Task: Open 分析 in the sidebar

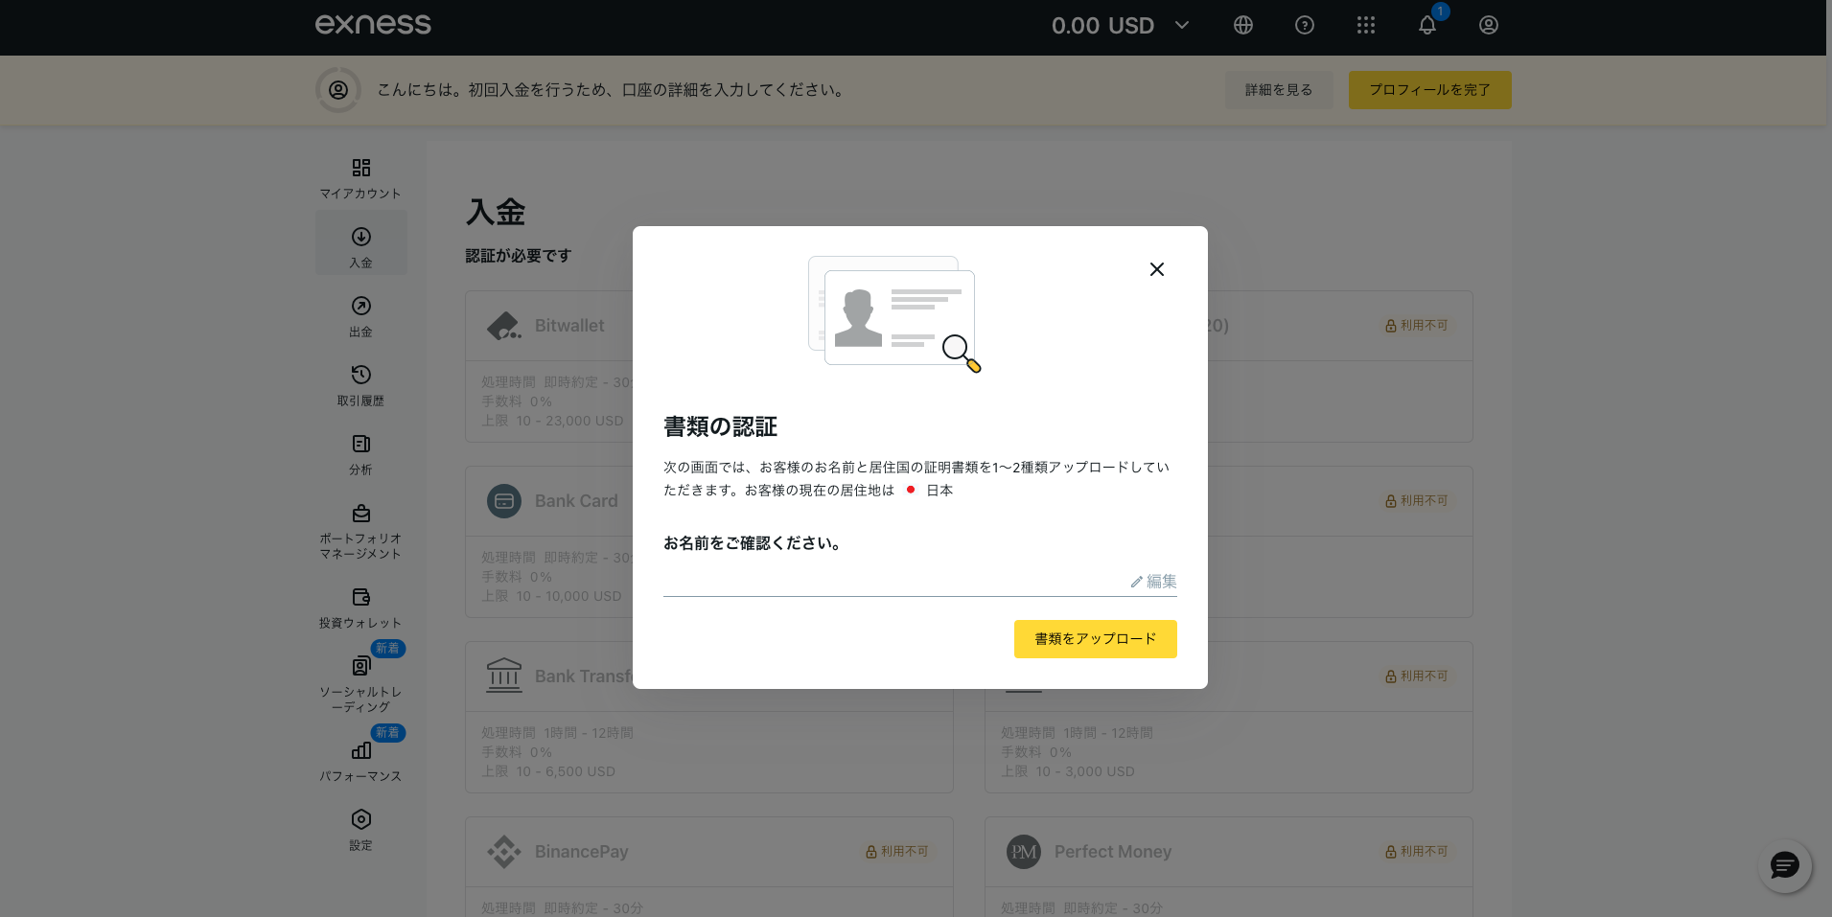Action: click(x=360, y=454)
